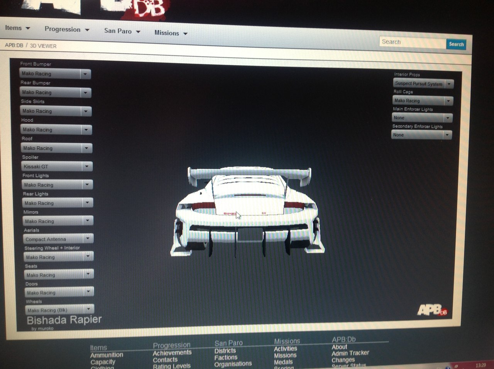Open the Roll Cage dropdown
This screenshot has height=369, width=494.
[x=423, y=101]
